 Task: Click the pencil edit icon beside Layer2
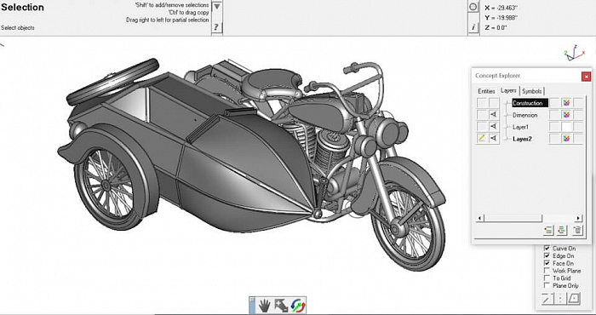click(482, 139)
